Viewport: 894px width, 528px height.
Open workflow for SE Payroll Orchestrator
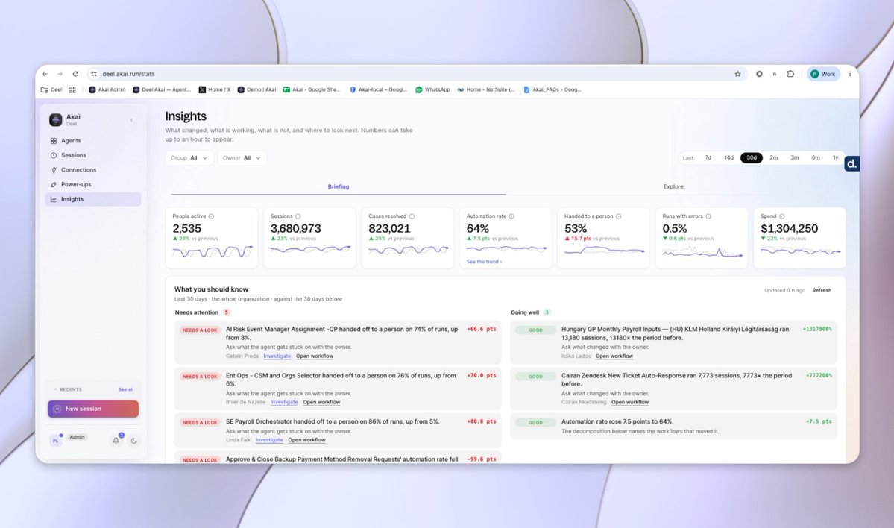click(x=306, y=439)
